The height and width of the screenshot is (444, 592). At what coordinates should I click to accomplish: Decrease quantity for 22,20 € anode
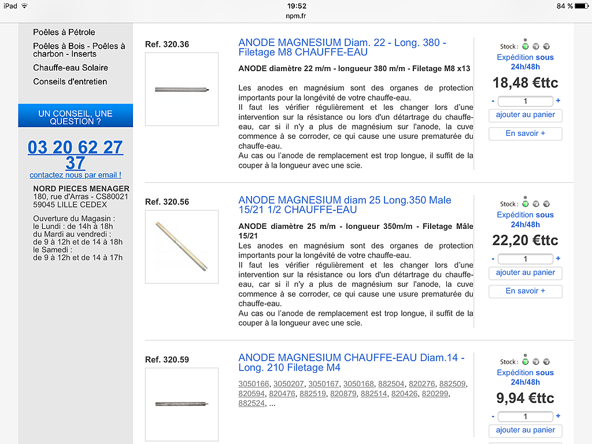point(493,258)
